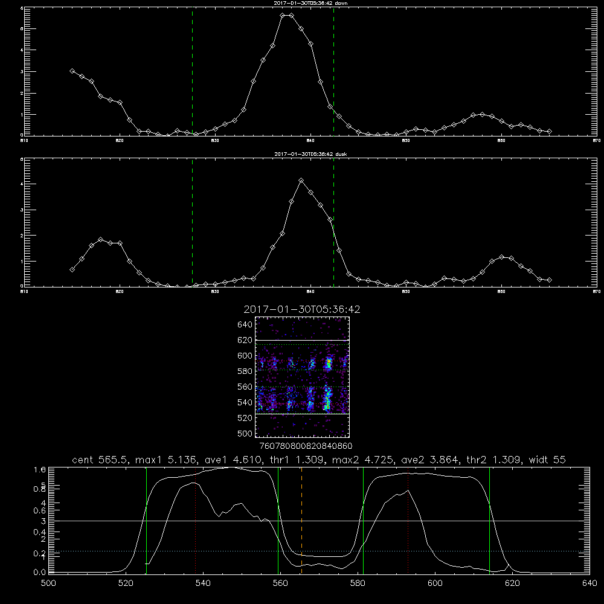This screenshot has width=604, height=604.
Task: Click the '600' x-axis label of bottom plot
Action: (x=435, y=583)
